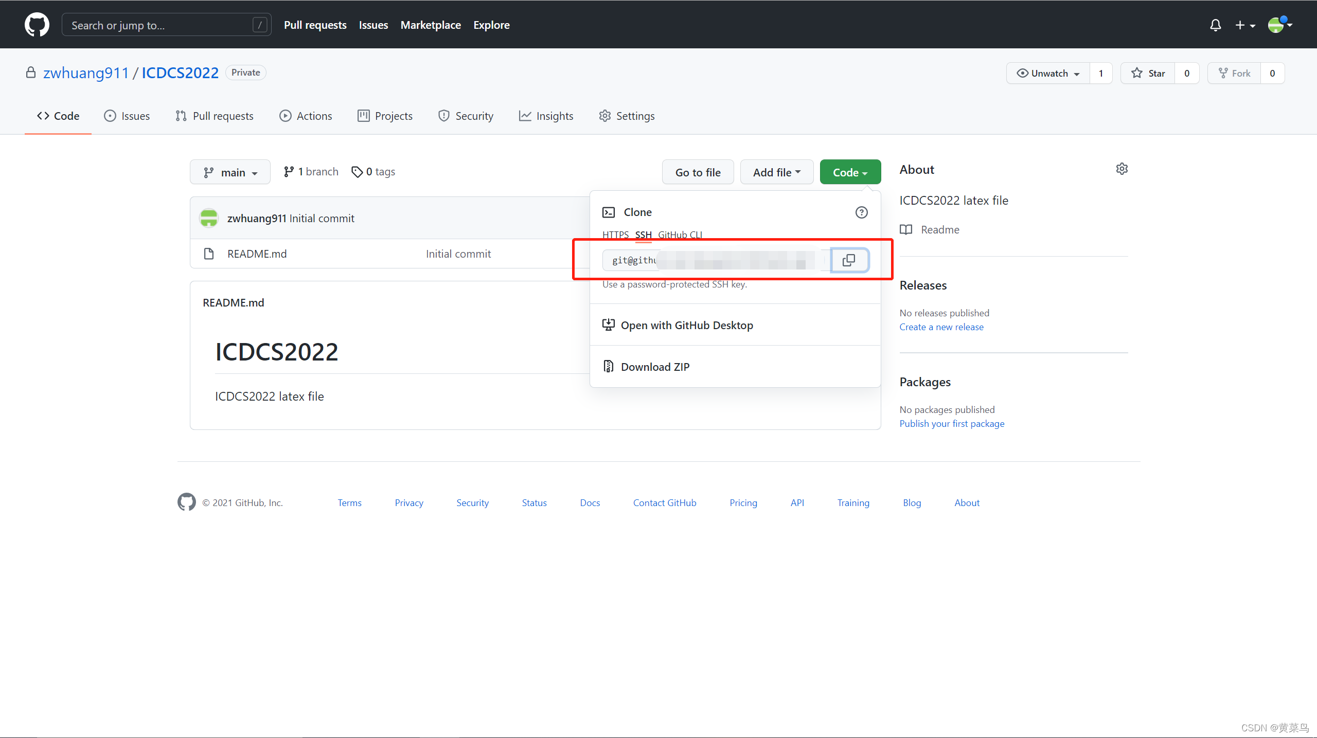Open the notifications bell
1317x738 pixels.
[1215, 25]
